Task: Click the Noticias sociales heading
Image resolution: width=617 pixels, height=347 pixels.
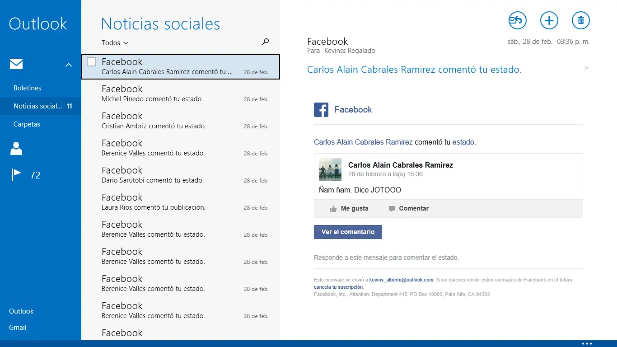Action: coord(160,23)
